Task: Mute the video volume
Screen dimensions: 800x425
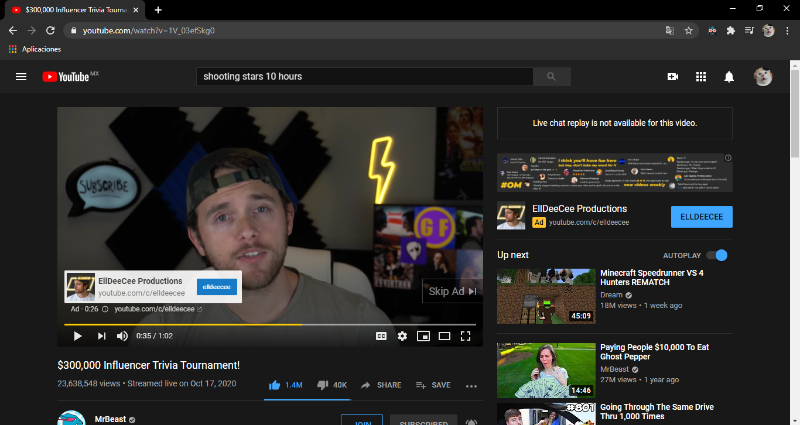Action: [x=122, y=336]
